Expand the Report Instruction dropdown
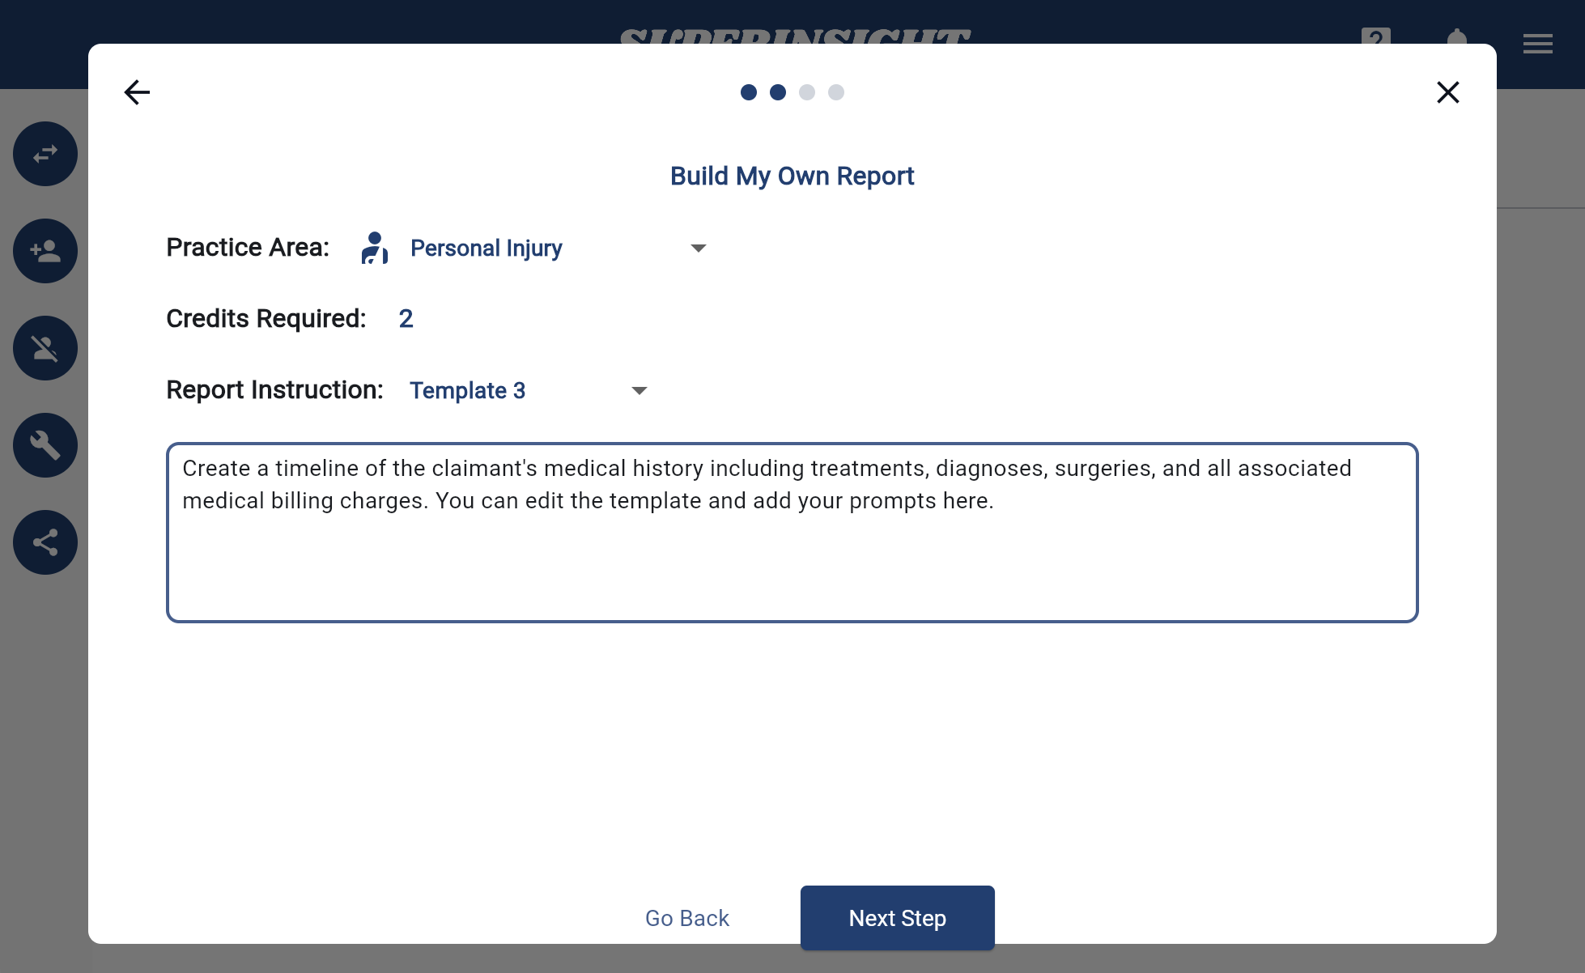 click(x=641, y=389)
